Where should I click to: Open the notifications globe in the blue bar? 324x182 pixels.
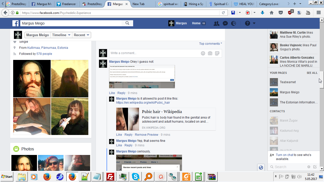pyautogui.click(x=234, y=23)
